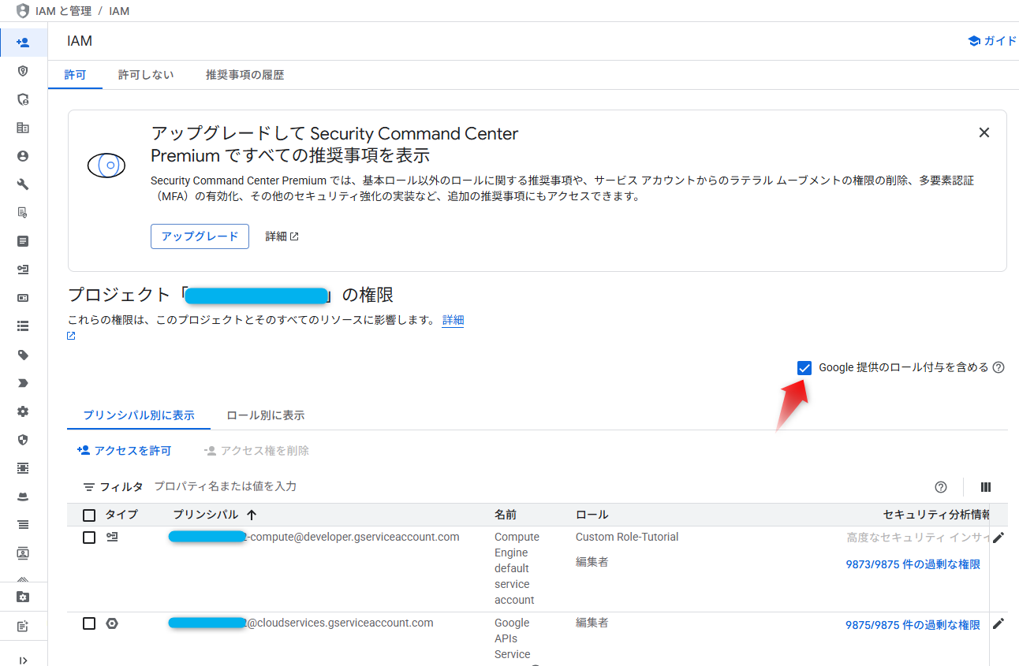The width and height of the screenshot is (1019, 666).
Task: Open the 詳細 link in the upgrade banner
Action: click(282, 236)
